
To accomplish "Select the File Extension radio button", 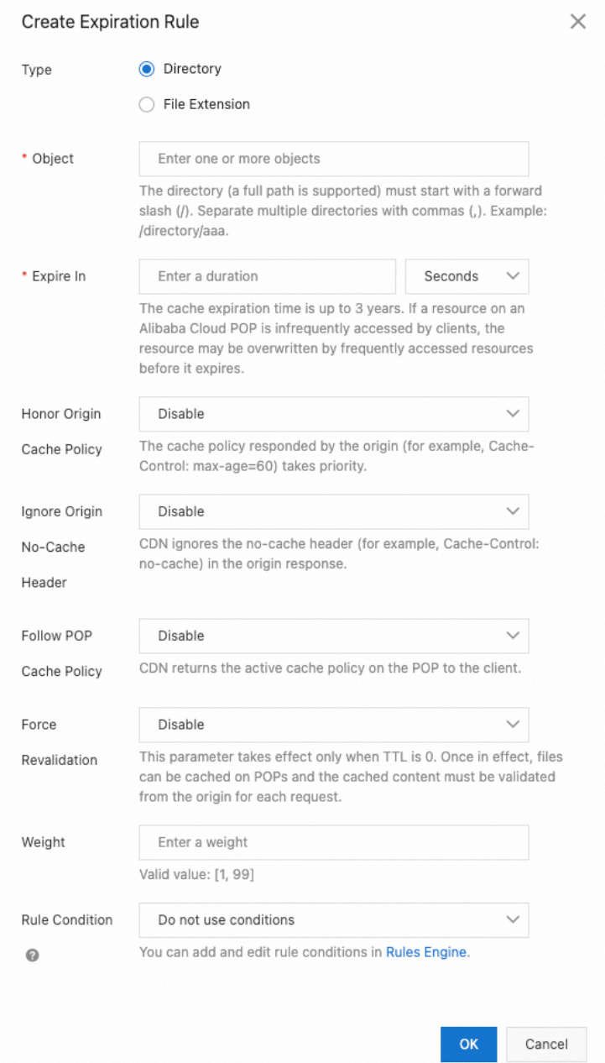I will coord(147,105).
